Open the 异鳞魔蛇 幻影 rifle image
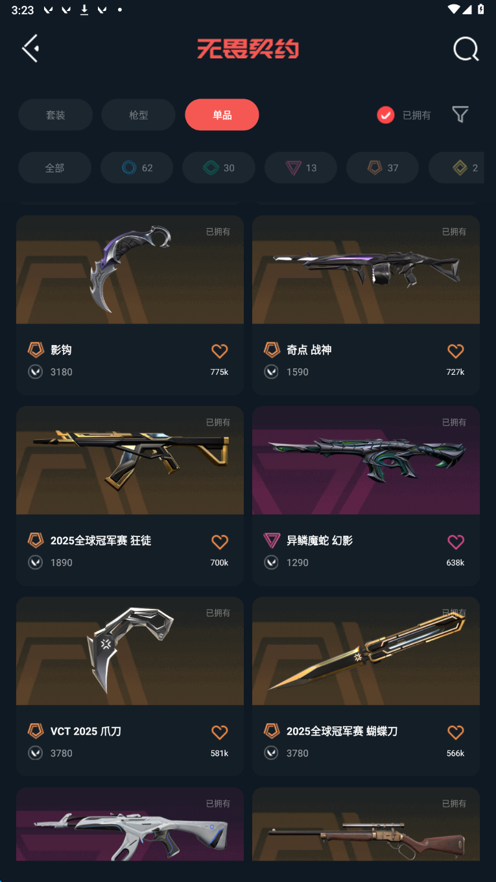 click(x=366, y=460)
